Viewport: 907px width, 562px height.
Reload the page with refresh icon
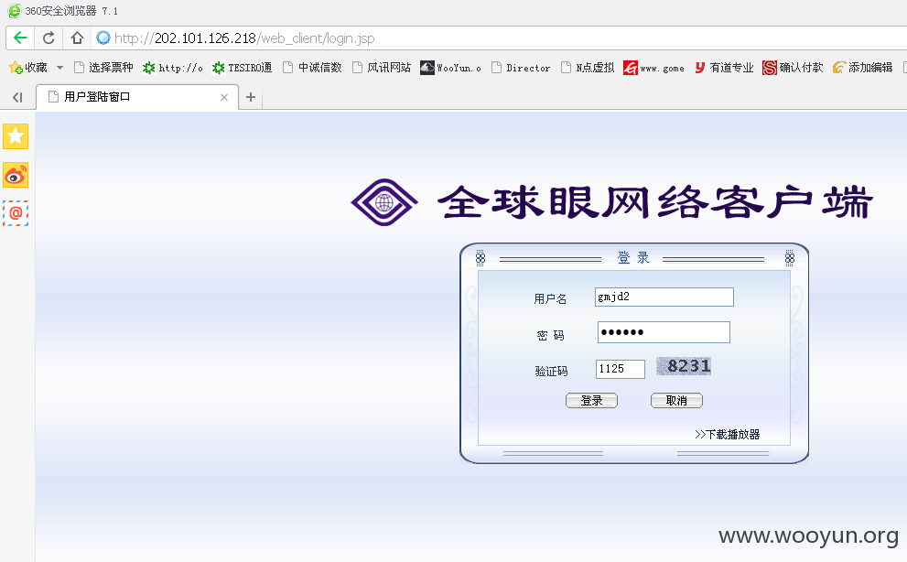49,38
